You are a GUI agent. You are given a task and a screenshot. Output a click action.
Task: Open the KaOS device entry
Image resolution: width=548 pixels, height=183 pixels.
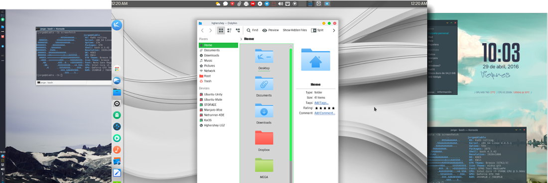point(218,120)
